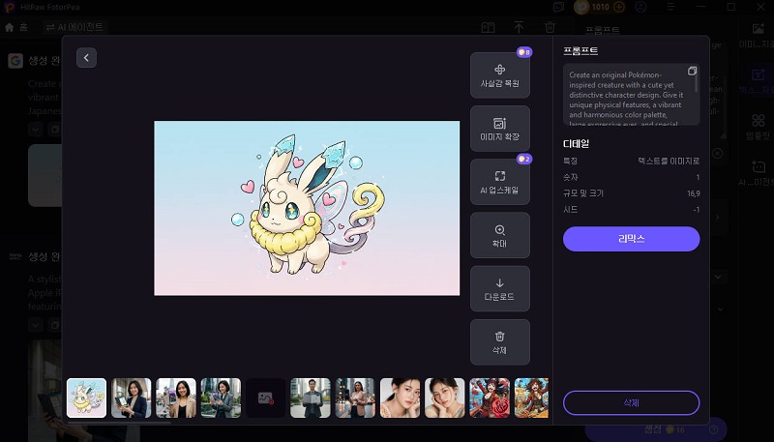This screenshot has width=774, height=442.
Task: Click the 시드 seed value -1
Action: point(696,210)
